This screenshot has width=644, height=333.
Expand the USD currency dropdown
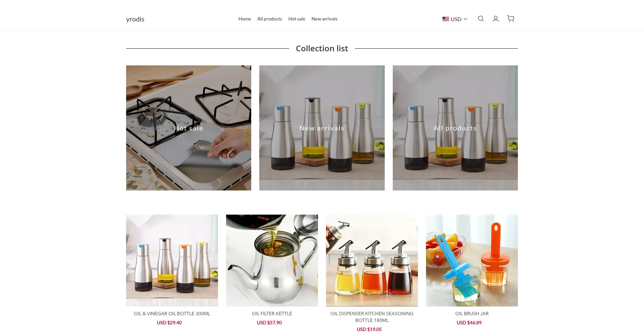[455, 19]
